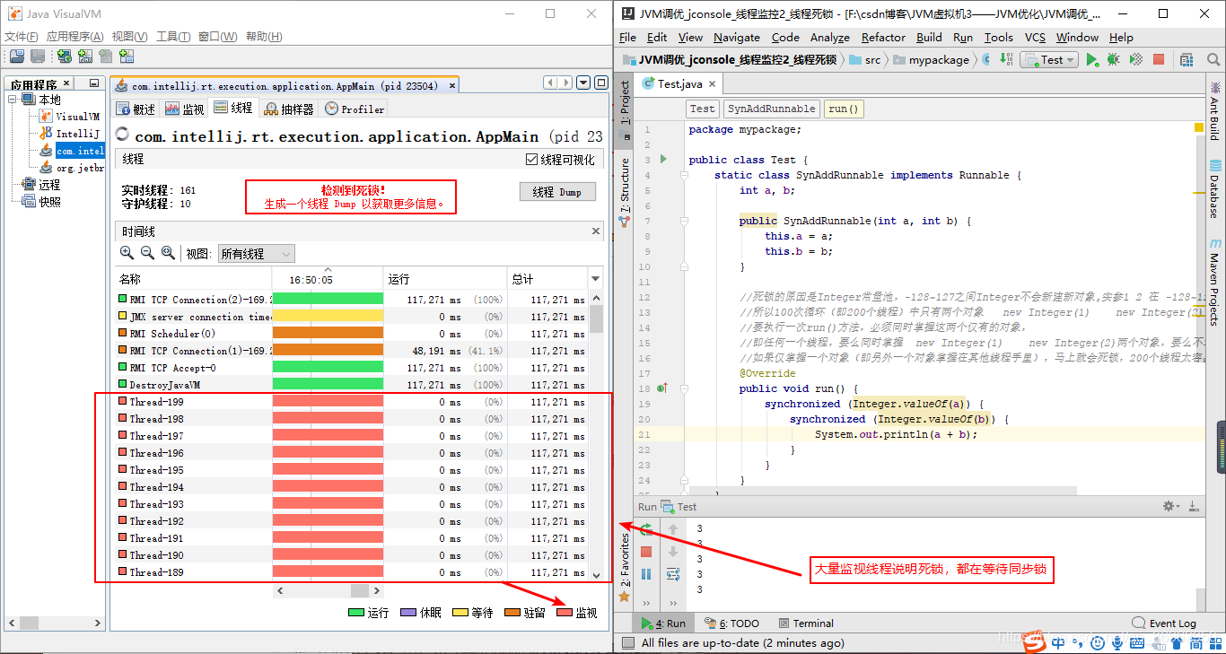Screen dimensions: 1226x654
Task: Click the build binary-arrow icon in IntelliJ toolbar
Action: (x=1005, y=59)
